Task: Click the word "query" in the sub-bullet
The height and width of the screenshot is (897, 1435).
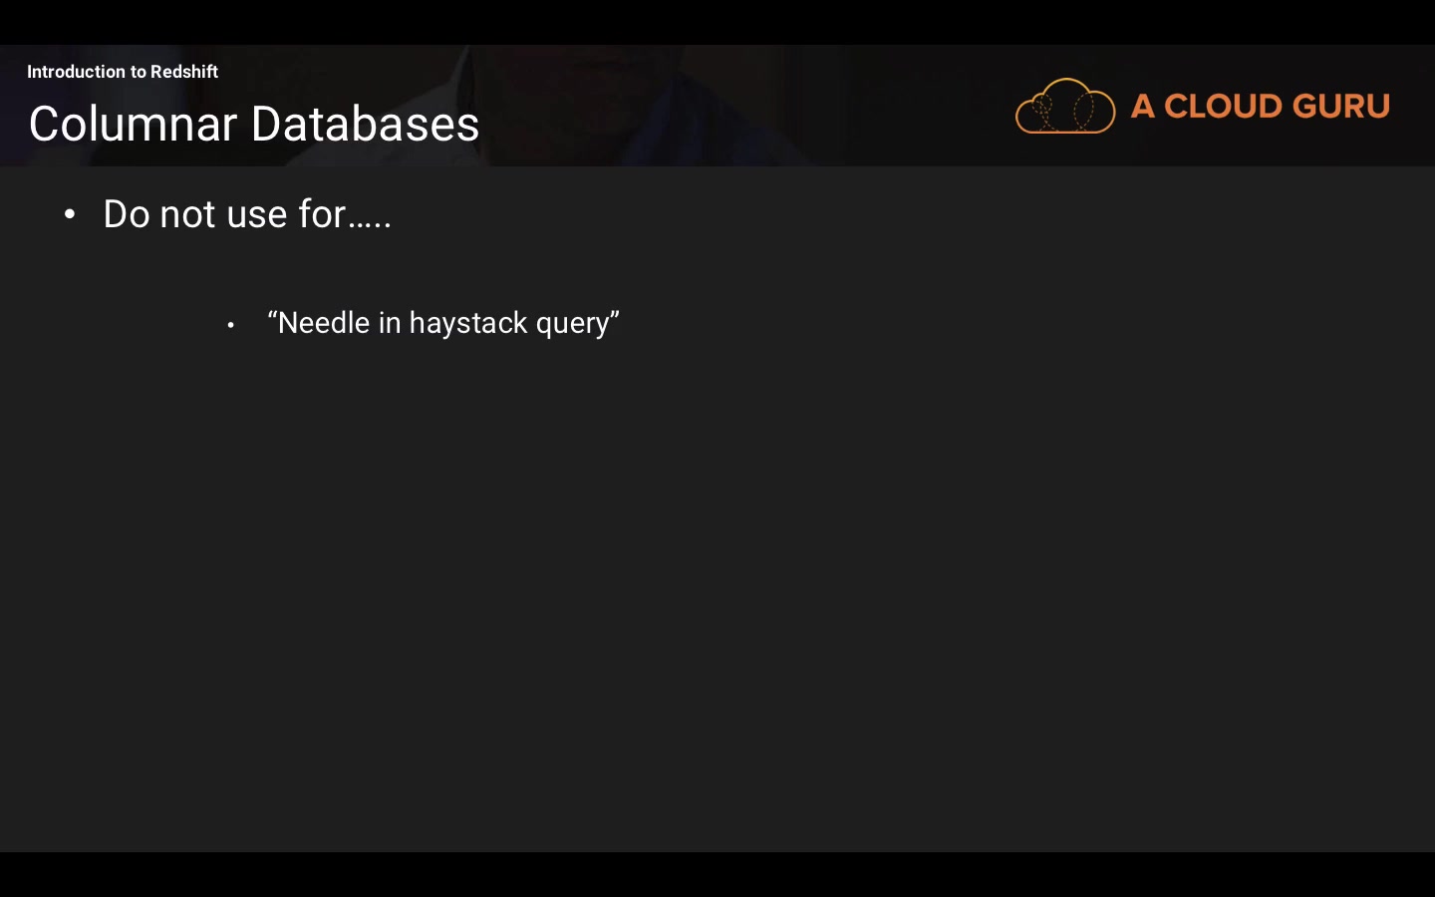Action: tap(573, 323)
